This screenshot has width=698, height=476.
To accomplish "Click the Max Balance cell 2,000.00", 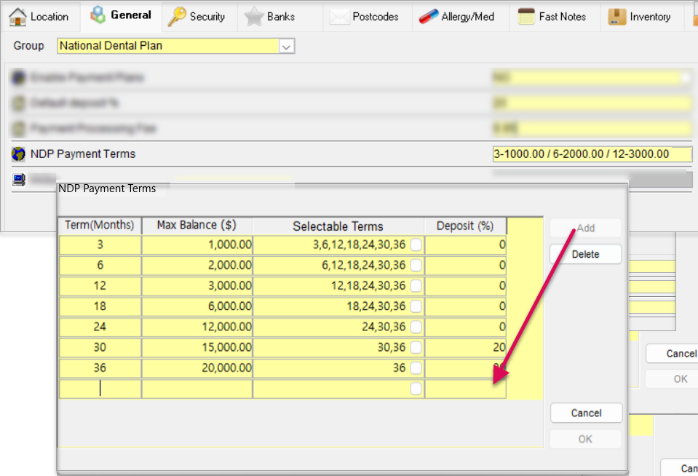I will (x=197, y=266).
